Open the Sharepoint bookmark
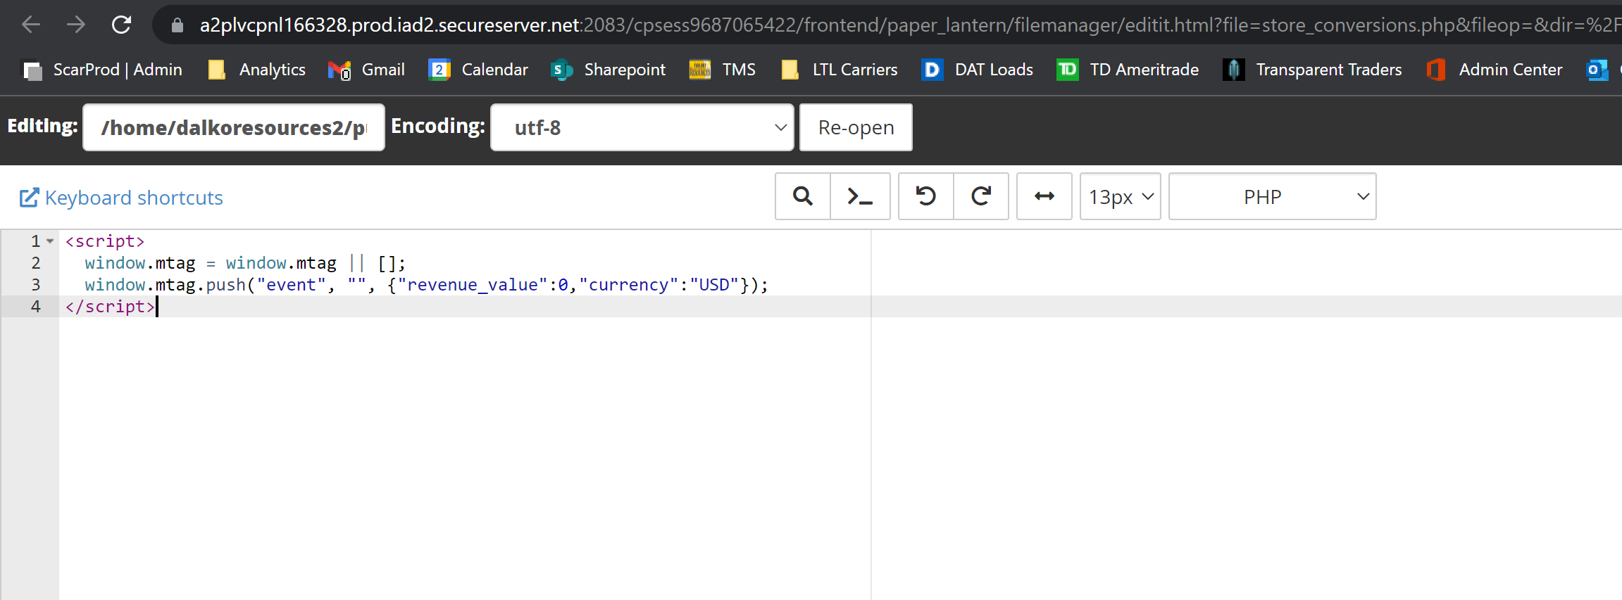1622x600 pixels. [x=609, y=70]
